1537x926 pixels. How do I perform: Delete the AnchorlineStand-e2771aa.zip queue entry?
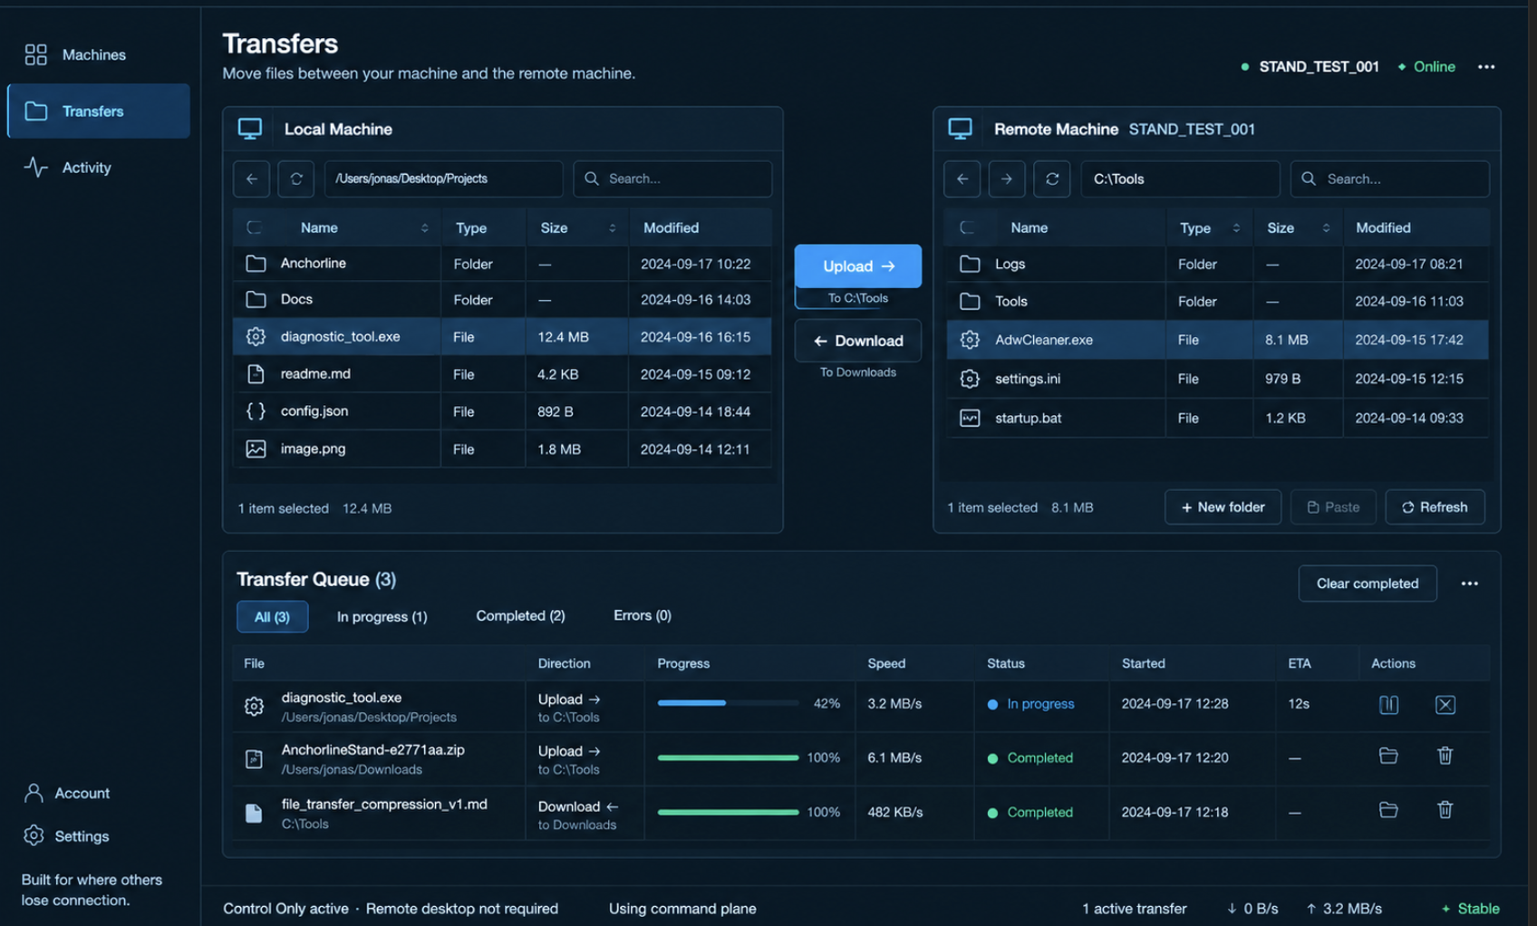pyautogui.click(x=1445, y=756)
